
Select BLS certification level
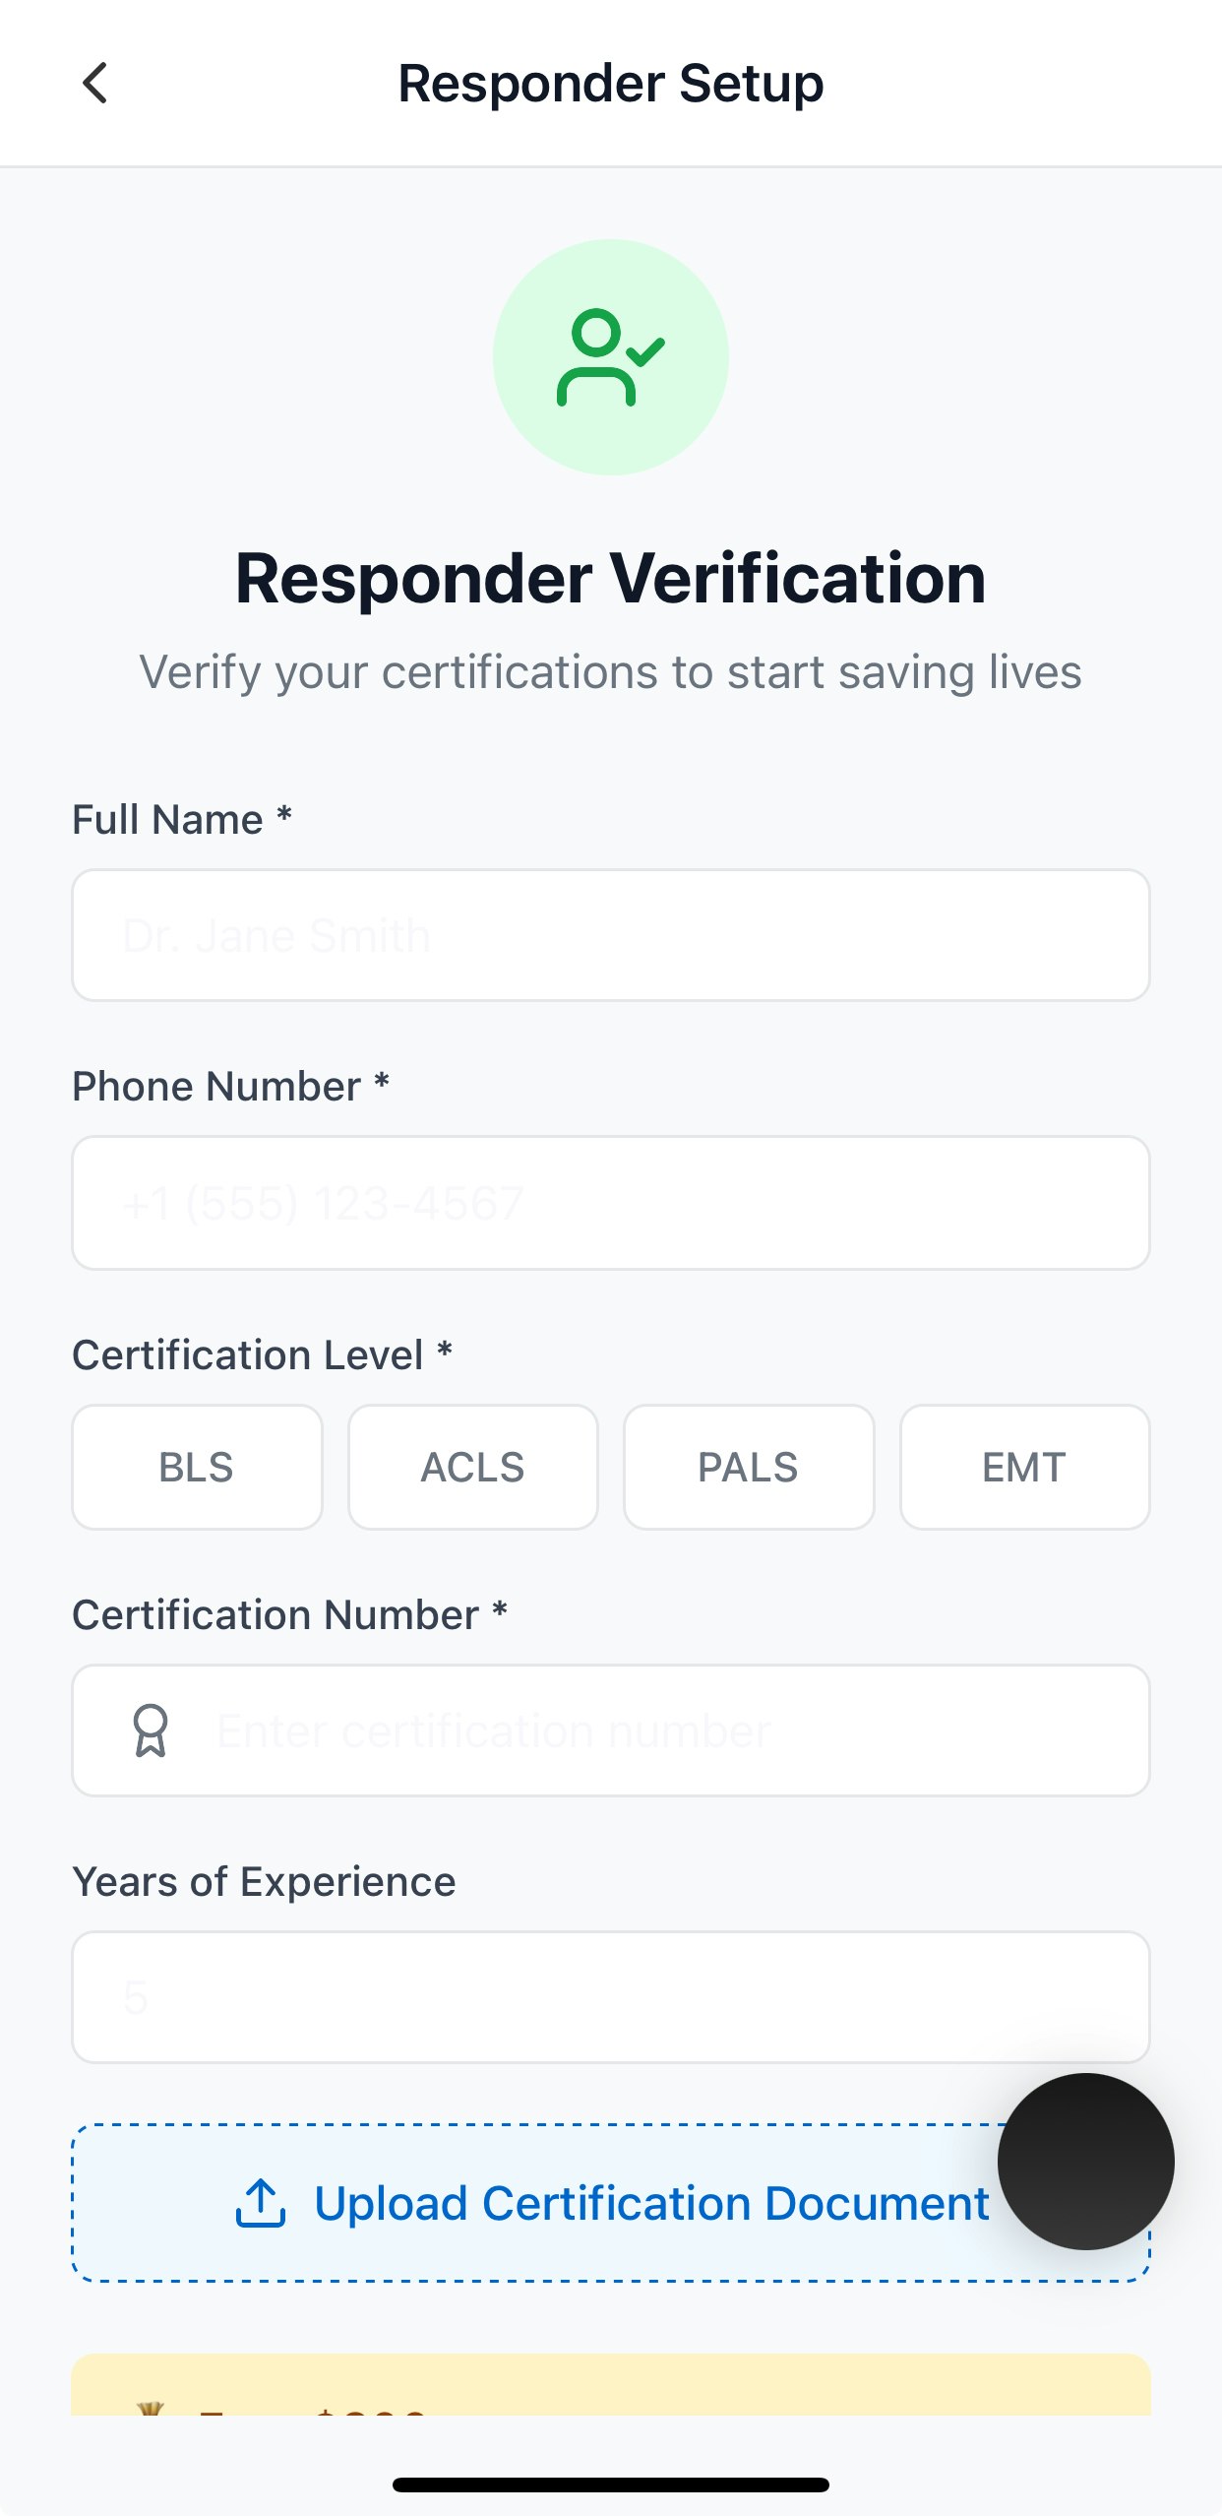click(196, 1467)
